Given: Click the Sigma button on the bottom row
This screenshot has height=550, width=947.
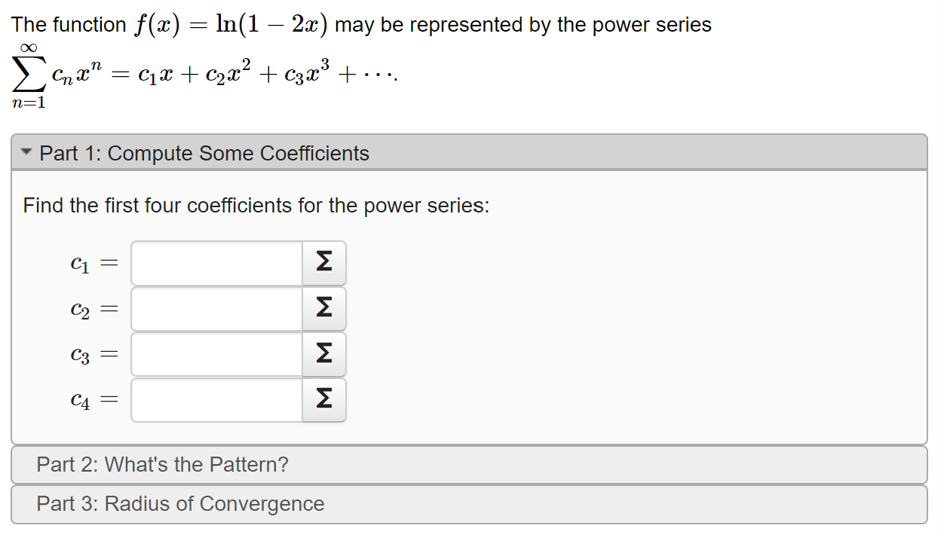Looking at the screenshot, I should pyautogui.click(x=323, y=399).
